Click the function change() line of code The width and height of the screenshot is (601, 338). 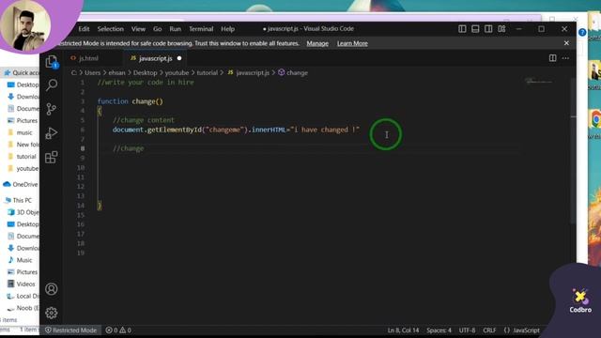point(131,101)
